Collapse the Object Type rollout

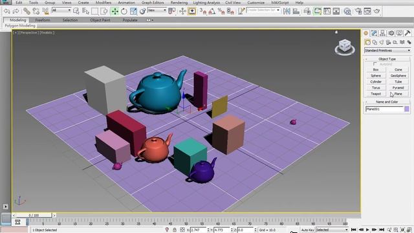[x=387, y=59]
